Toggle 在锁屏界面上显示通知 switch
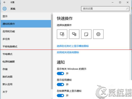132x99 pixels. 60,96
